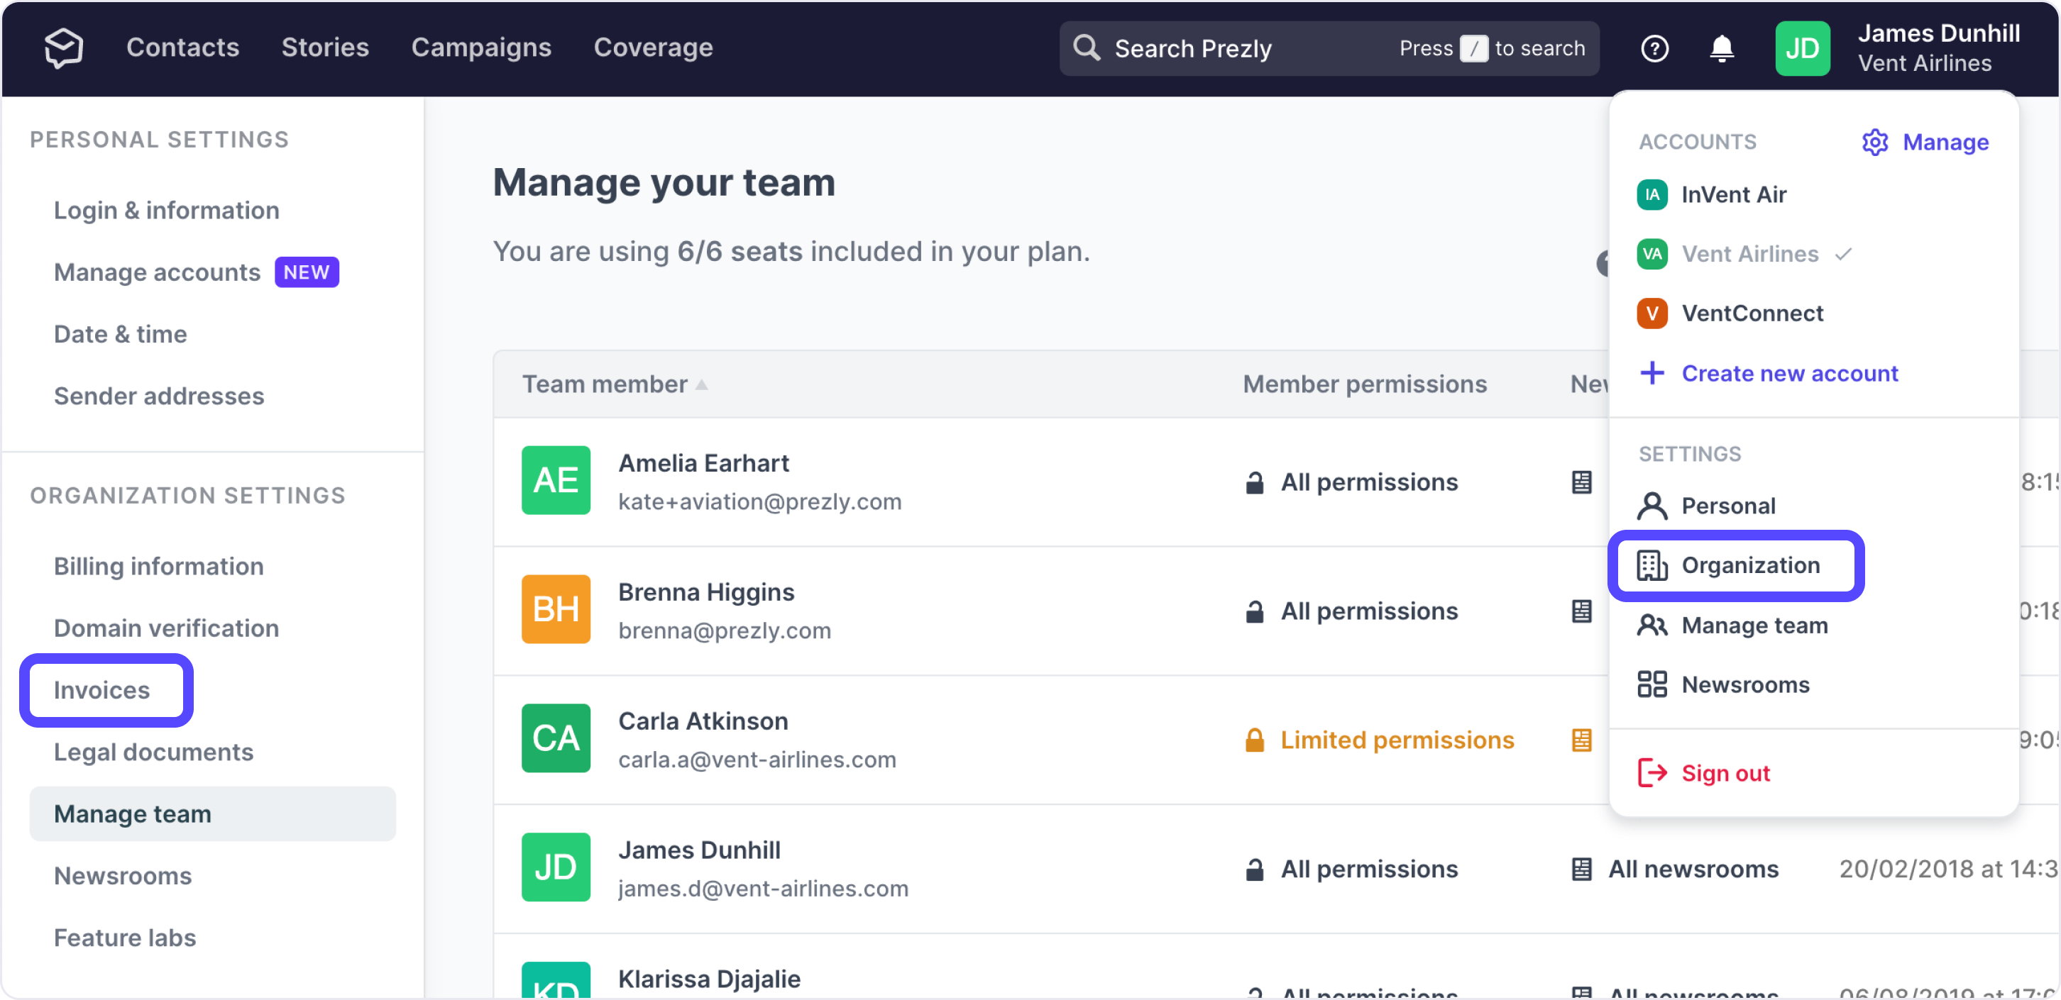
Task: Click Carla Atkinson's CA avatar
Action: [556, 738]
